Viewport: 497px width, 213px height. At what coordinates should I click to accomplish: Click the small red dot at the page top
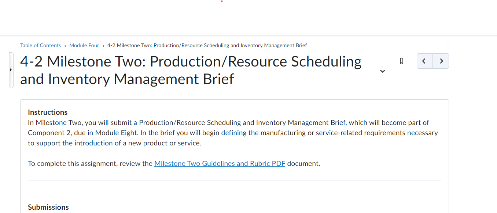[x=222, y=1]
